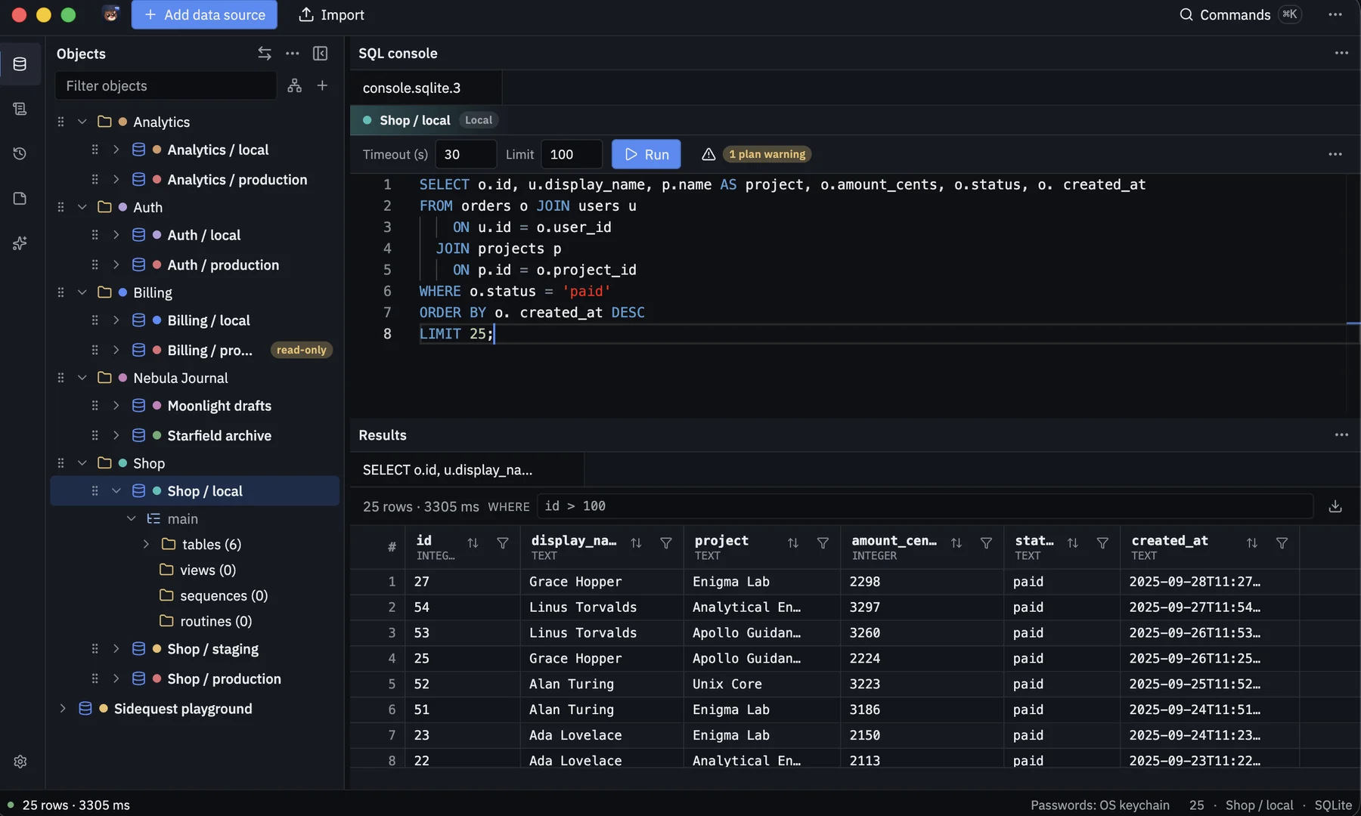This screenshot has height=816, width=1361.
Task: Open the Commands palette
Action: point(1241,15)
